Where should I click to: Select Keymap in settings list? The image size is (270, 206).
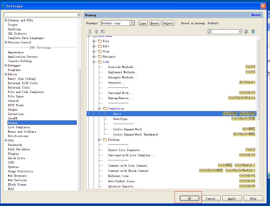[42, 123]
